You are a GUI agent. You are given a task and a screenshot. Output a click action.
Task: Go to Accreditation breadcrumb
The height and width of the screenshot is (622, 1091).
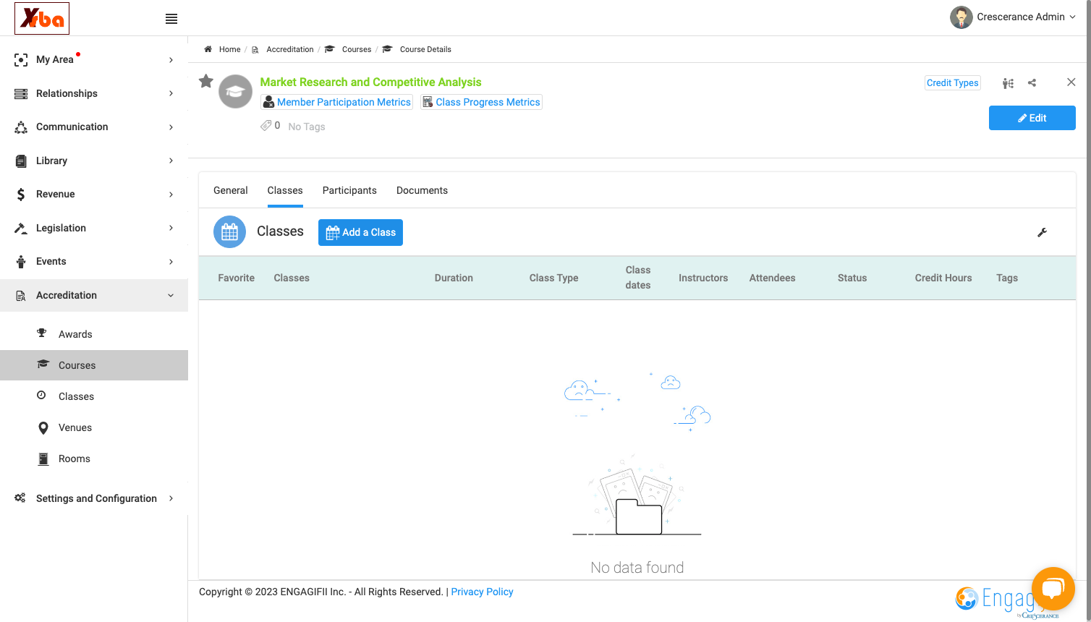pos(290,49)
